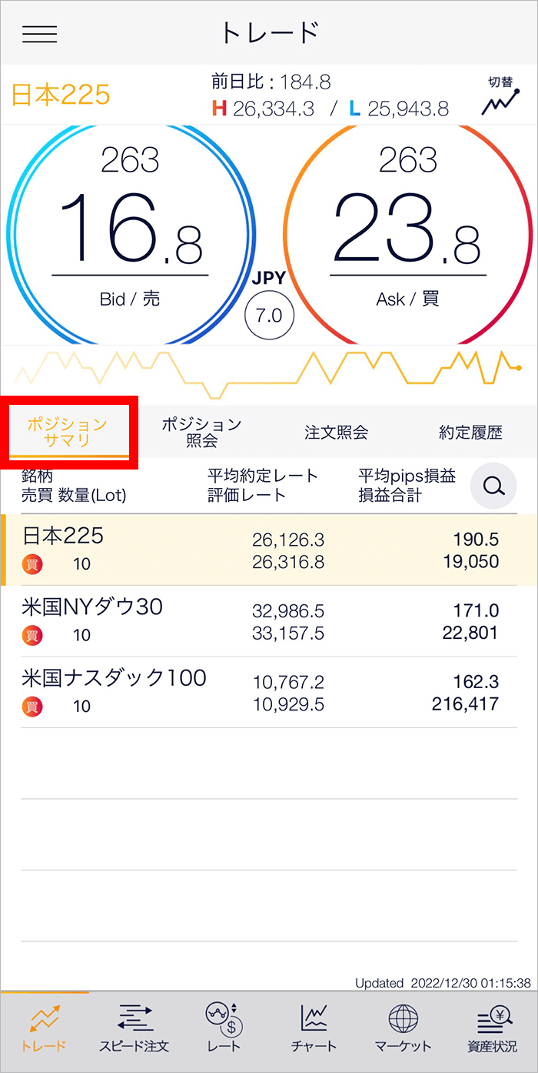Select the ポジションサマリ tab

click(68, 432)
